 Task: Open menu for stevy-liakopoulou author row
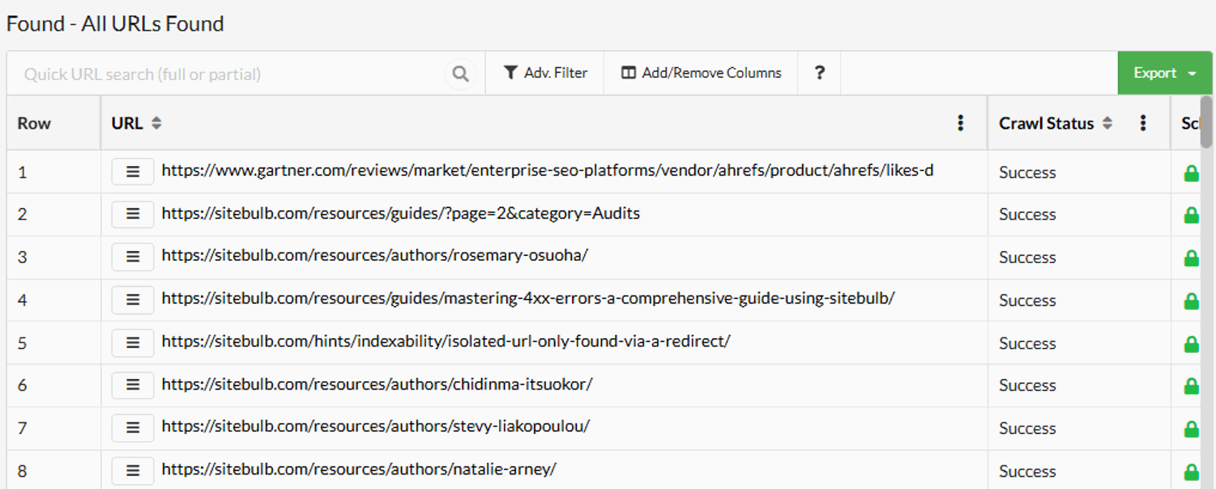click(x=133, y=427)
